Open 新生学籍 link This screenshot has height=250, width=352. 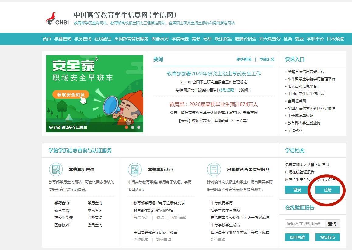[62, 210]
